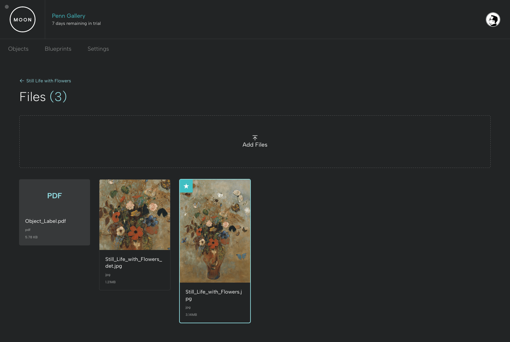Go to the Settings tab

click(x=98, y=49)
